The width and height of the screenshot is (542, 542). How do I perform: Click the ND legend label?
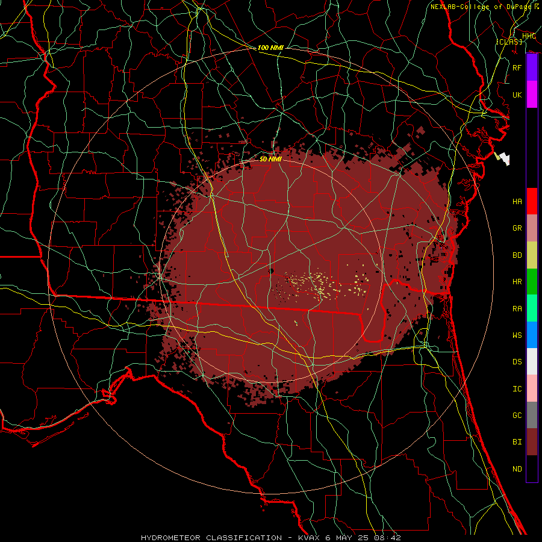[x=517, y=469]
